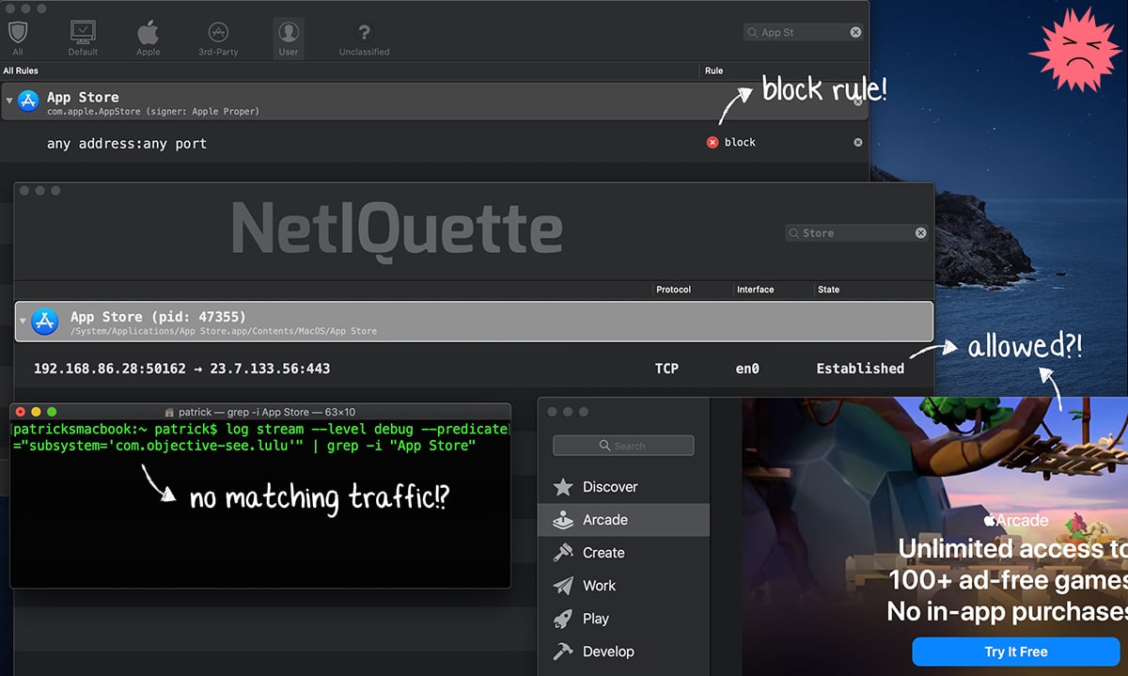
Task: Sort by the Interface column in Netiquette
Action: pyautogui.click(x=756, y=290)
